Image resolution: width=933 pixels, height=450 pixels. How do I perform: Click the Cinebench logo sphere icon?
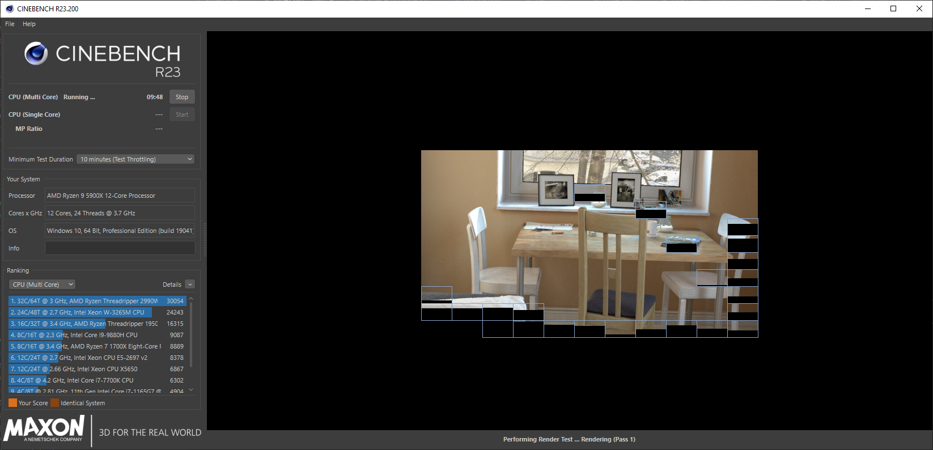coord(36,53)
